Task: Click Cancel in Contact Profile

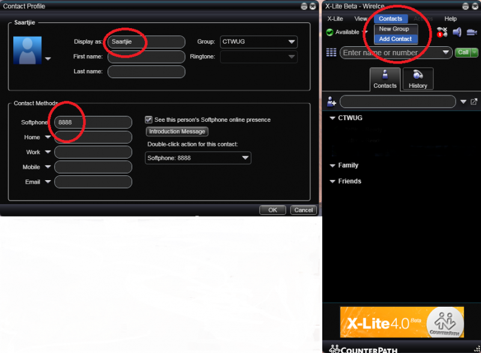Action: click(304, 210)
